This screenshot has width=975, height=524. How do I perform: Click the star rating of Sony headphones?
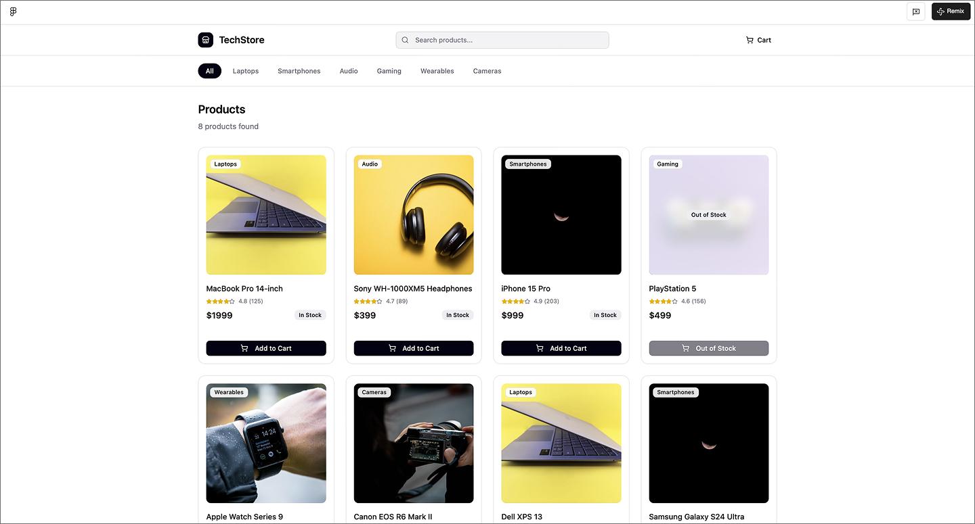click(368, 302)
